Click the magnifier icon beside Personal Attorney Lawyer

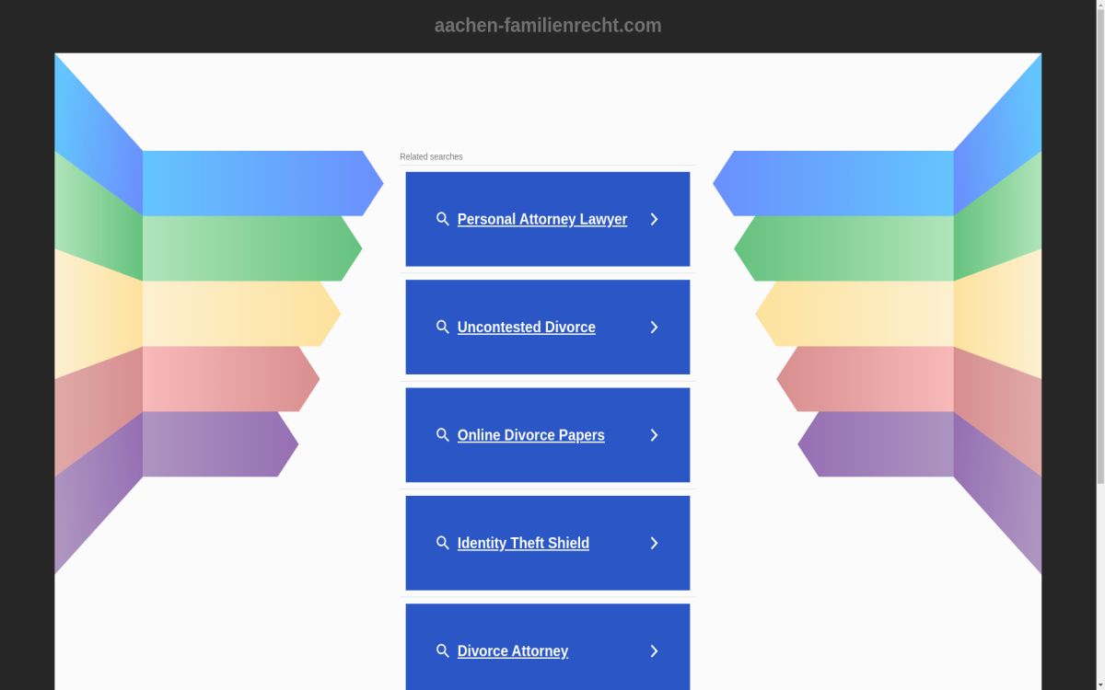point(442,219)
